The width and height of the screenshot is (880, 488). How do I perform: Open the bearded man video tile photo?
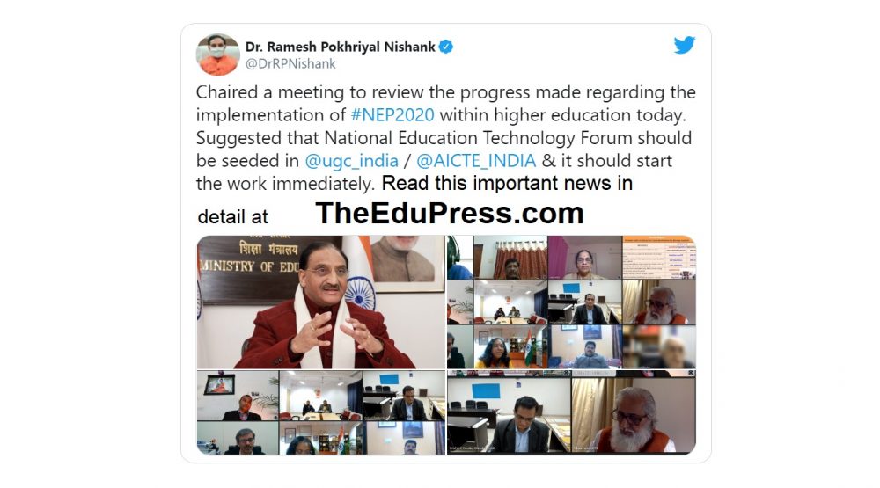633,415
